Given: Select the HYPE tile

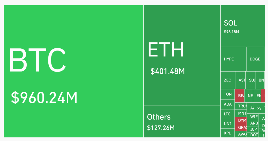Looking at the screenshot, I should (x=233, y=59).
